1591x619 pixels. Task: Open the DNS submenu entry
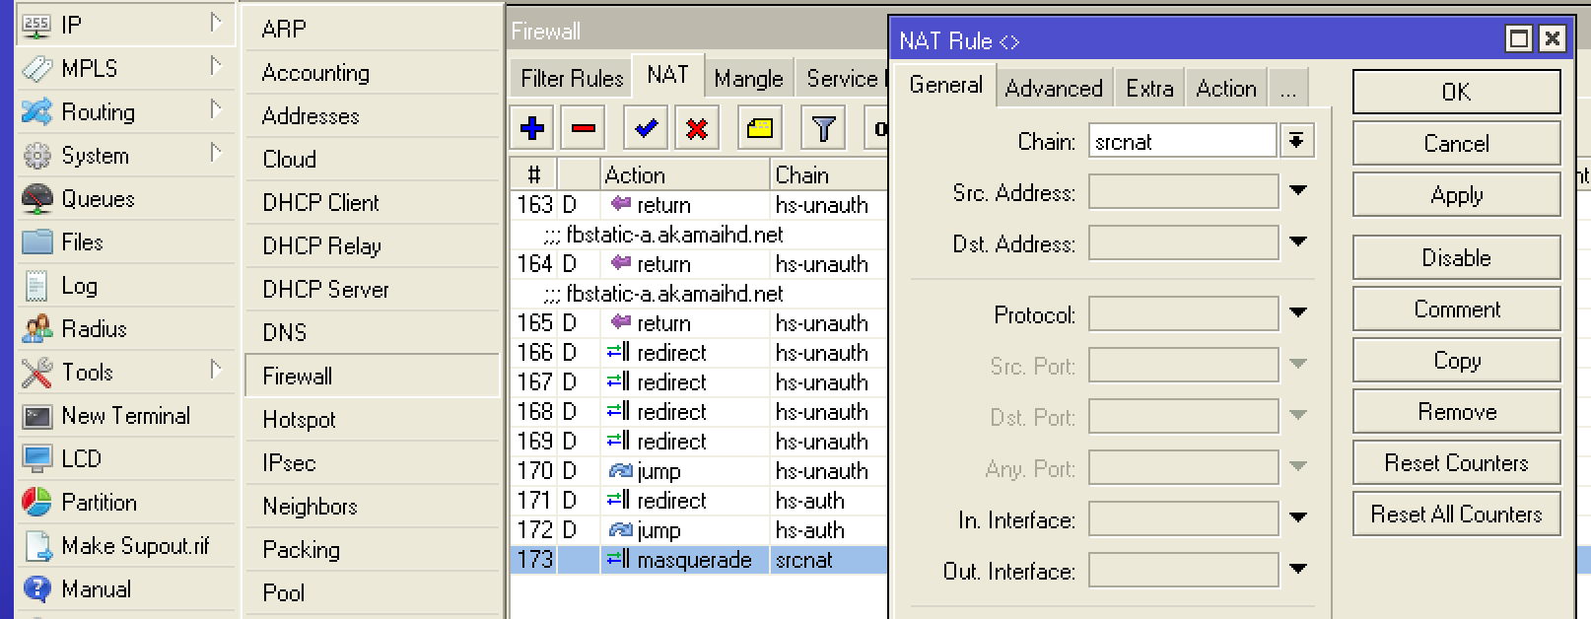[x=373, y=332]
